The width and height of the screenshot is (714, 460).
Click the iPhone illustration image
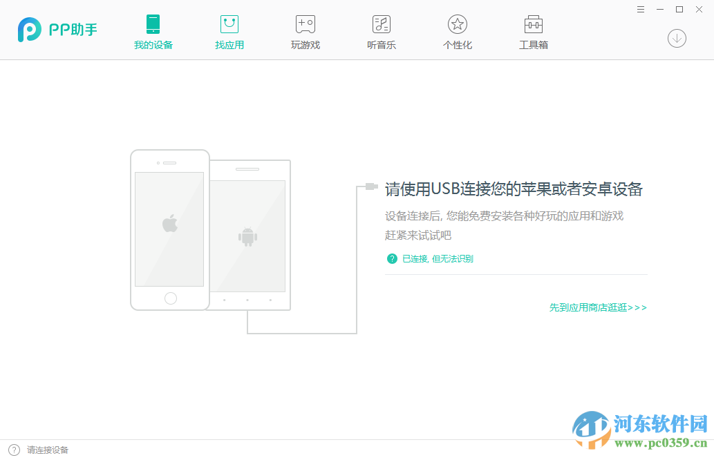(x=169, y=229)
